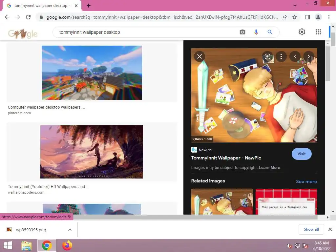The image size is (336, 252).
Task: Show the previous preview image
Action: pyautogui.click(x=295, y=56)
